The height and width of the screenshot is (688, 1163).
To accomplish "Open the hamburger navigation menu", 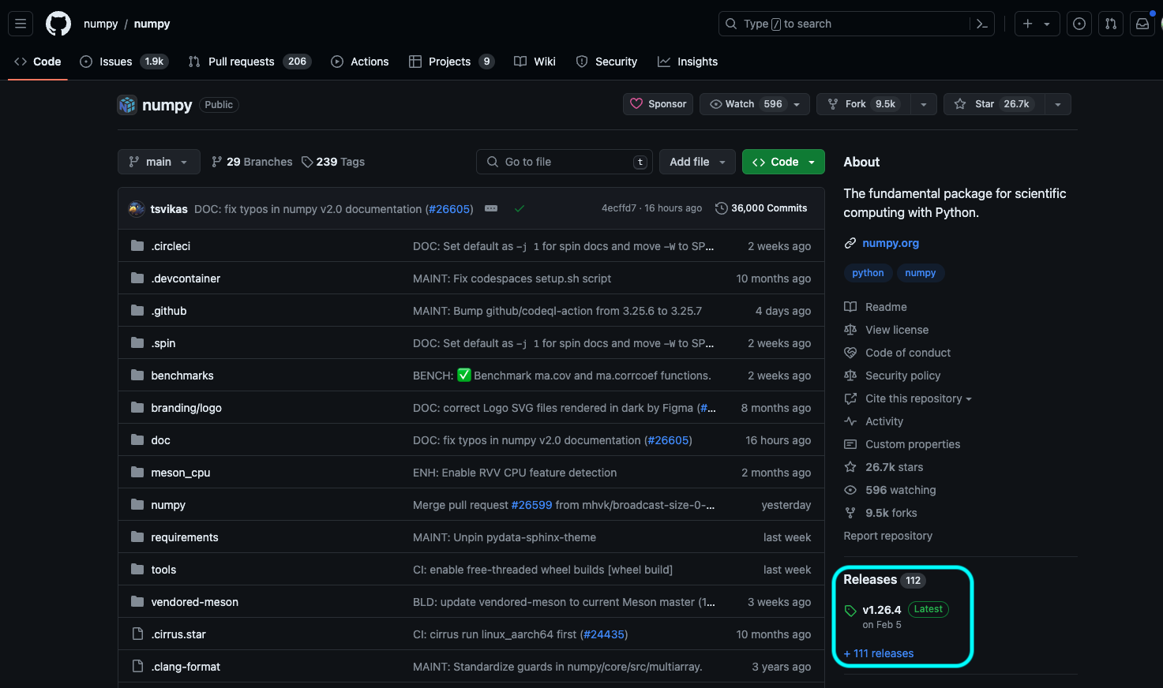I will coord(21,24).
